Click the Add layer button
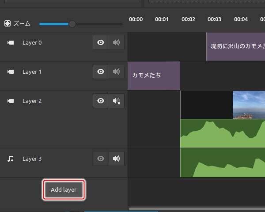 [x=64, y=190]
